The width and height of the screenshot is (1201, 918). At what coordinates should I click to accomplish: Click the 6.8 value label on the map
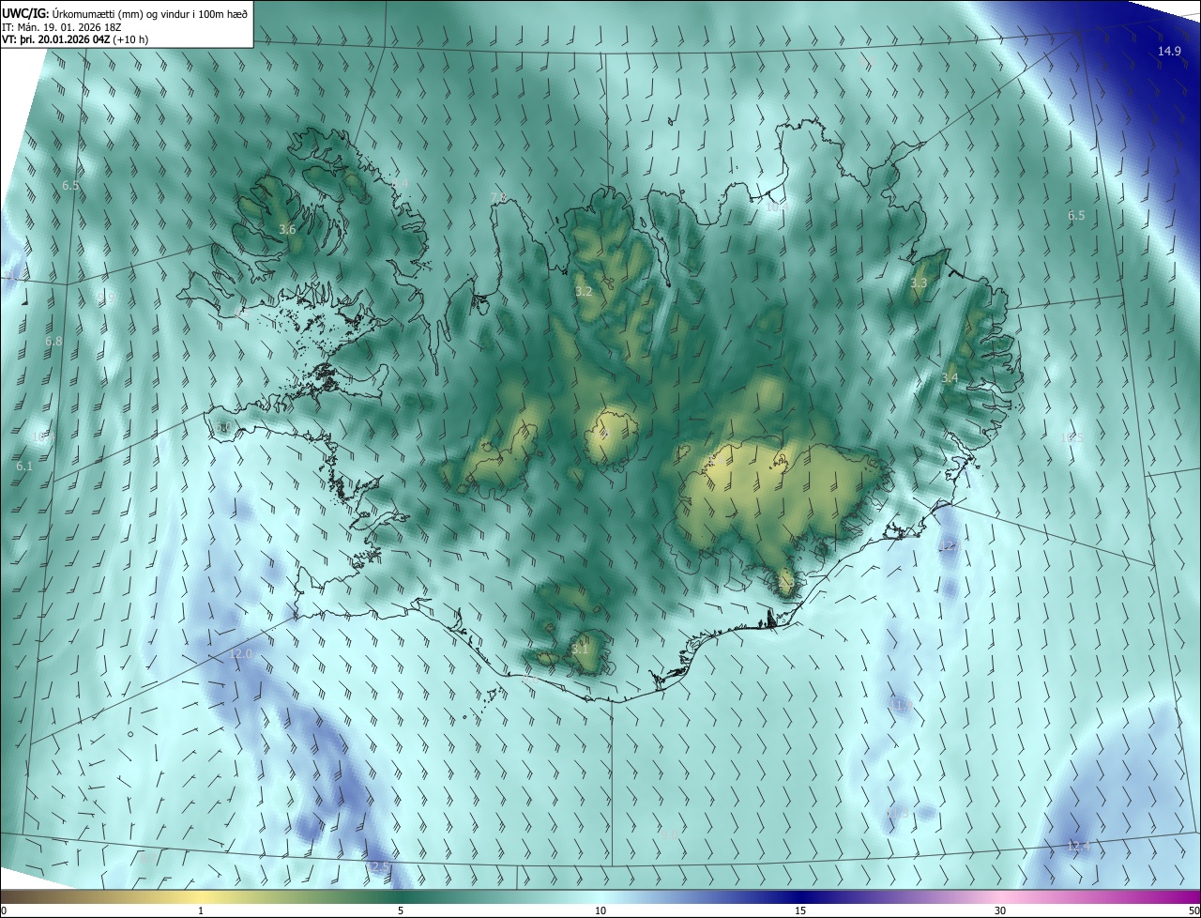click(53, 341)
